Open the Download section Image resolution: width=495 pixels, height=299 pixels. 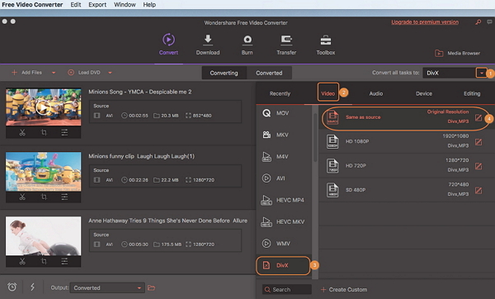point(208,45)
